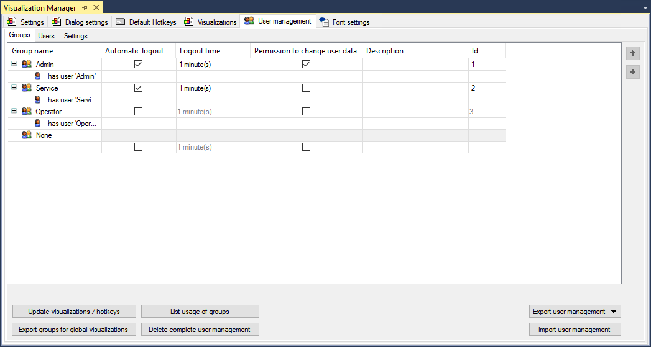This screenshot has width=651, height=347.
Task: Enable Permission to change user data for Operator
Action: 307,112
